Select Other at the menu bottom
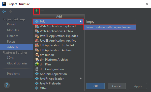 pos(58,88)
